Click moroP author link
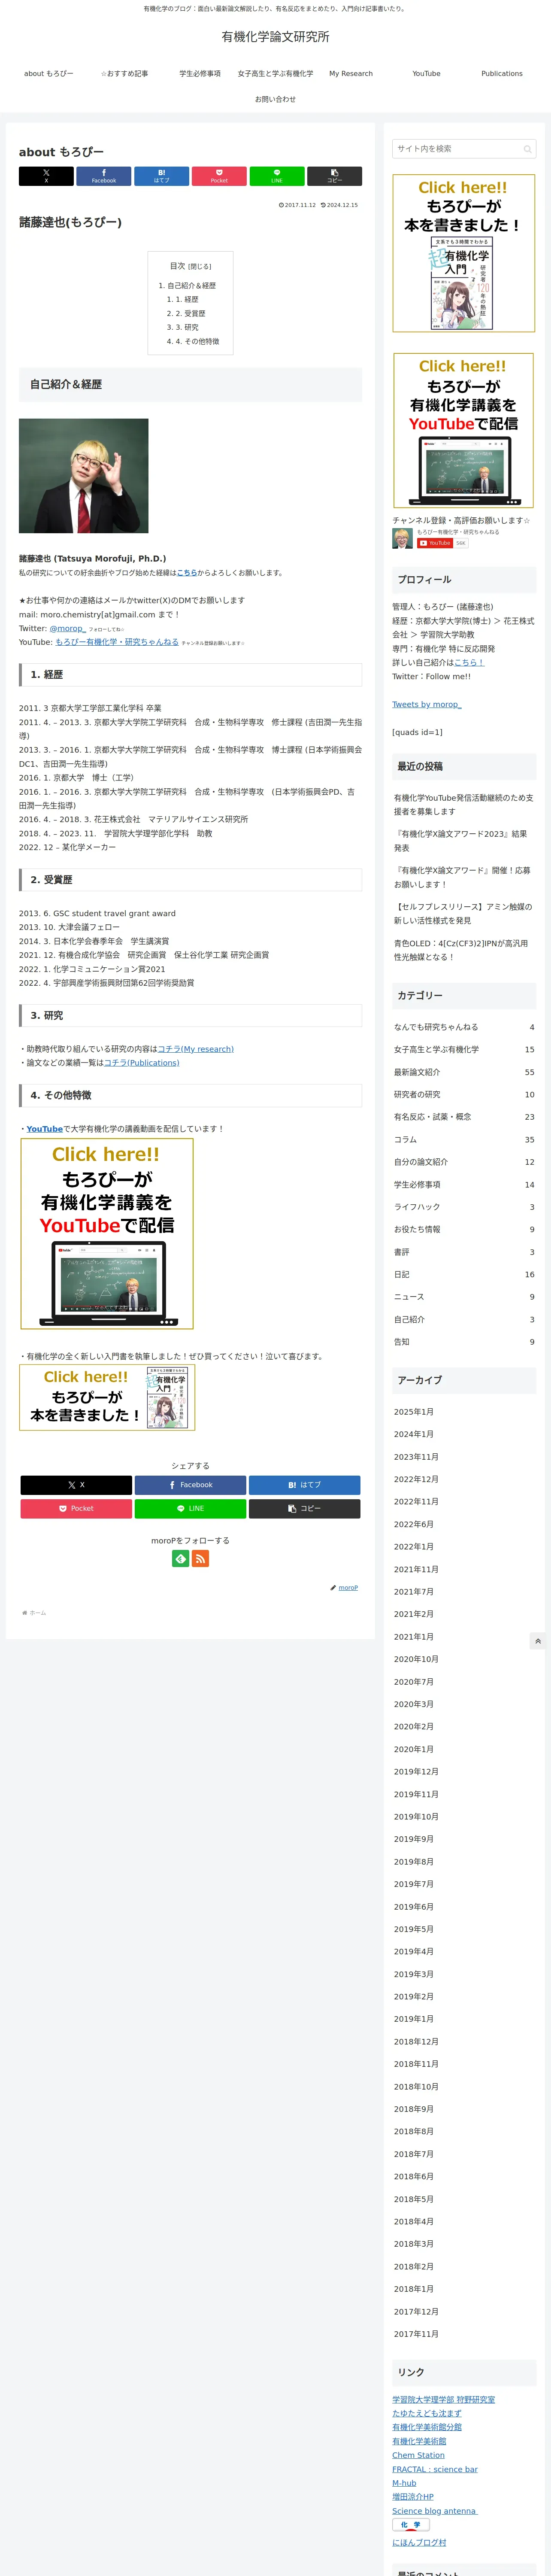Image resolution: width=551 pixels, height=2576 pixels. click(347, 1588)
